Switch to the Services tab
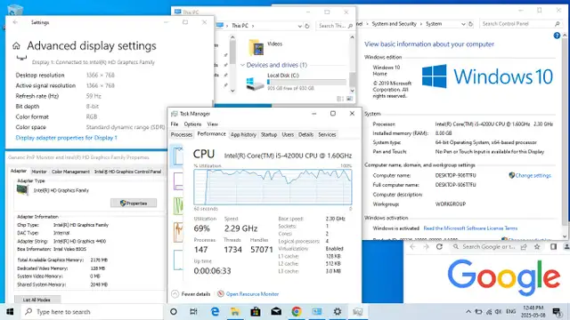570x320 pixels. 327,134
